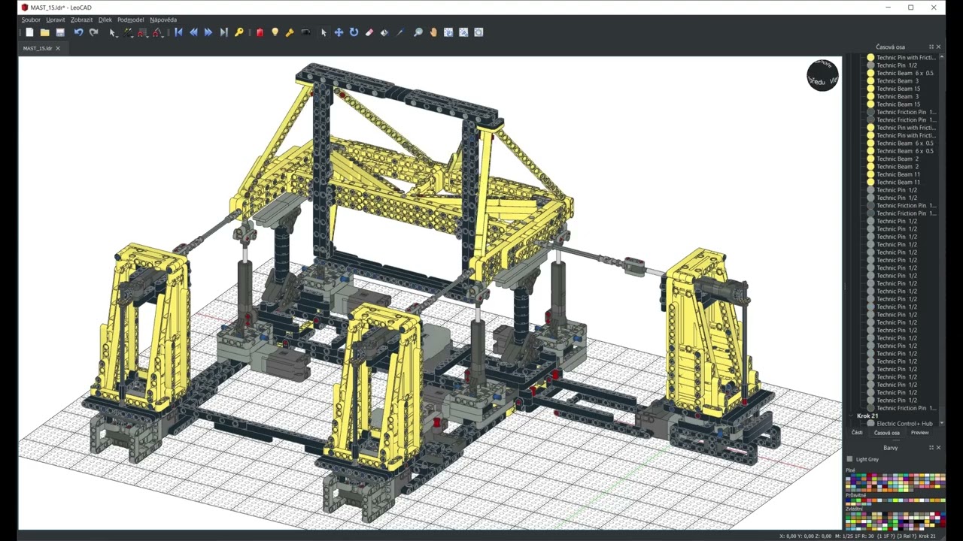Screen dimensions: 963x541
Task: Advance to the next building step
Action: pos(208,32)
